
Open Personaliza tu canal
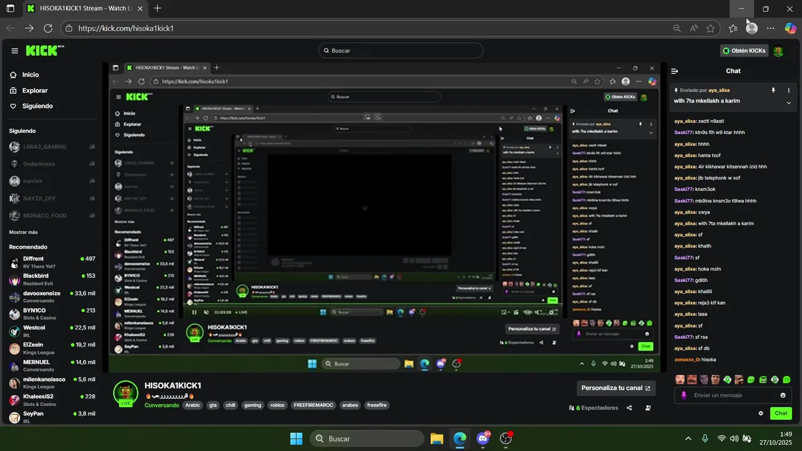point(616,388)
